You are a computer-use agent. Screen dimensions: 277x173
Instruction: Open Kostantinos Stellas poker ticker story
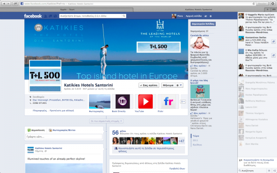(254, 42)
